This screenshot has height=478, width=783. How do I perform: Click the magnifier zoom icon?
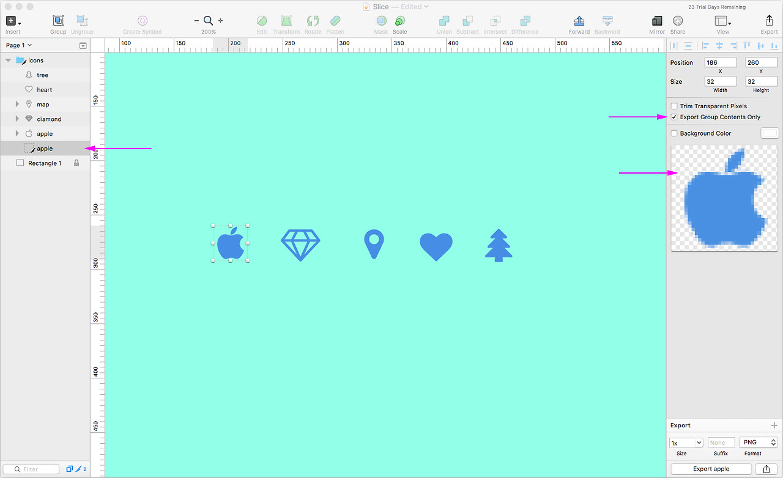coord(209,21)
